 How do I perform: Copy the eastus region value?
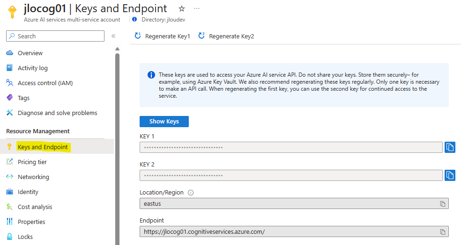coord(442,204)
